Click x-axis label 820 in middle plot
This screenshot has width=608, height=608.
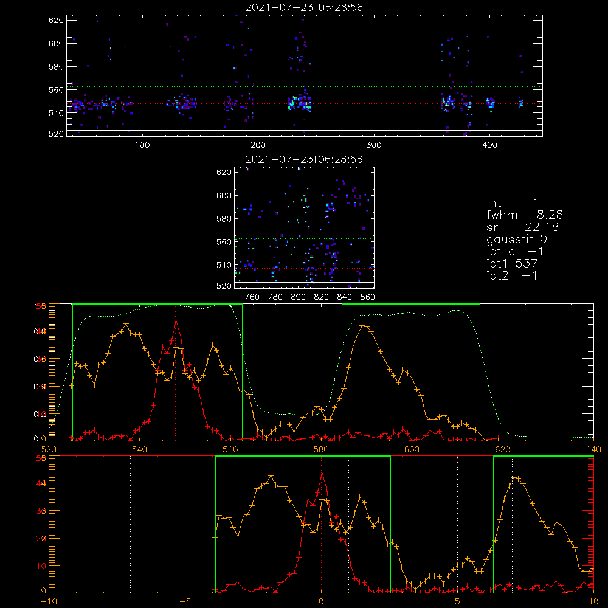[x=322, y=297]
